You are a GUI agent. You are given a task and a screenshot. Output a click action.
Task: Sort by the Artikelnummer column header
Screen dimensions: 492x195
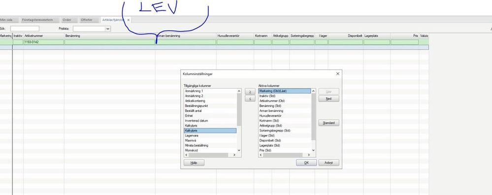coord(44,36)
